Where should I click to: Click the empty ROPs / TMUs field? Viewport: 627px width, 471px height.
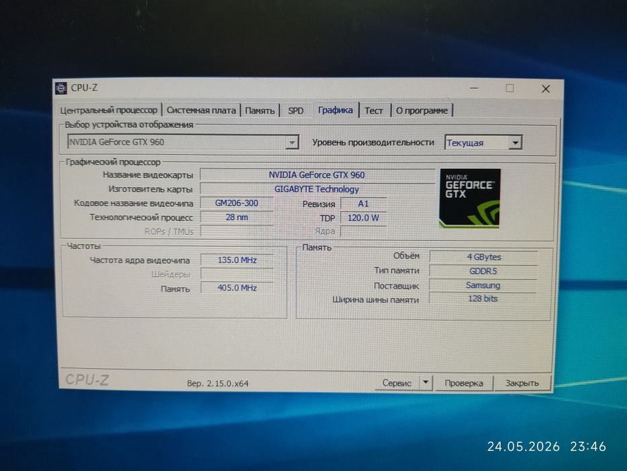[237, 231]
